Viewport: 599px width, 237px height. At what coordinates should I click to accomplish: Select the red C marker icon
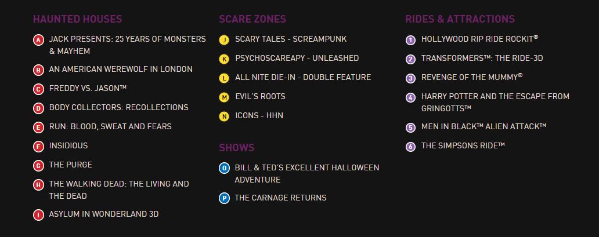pos(38,90)
